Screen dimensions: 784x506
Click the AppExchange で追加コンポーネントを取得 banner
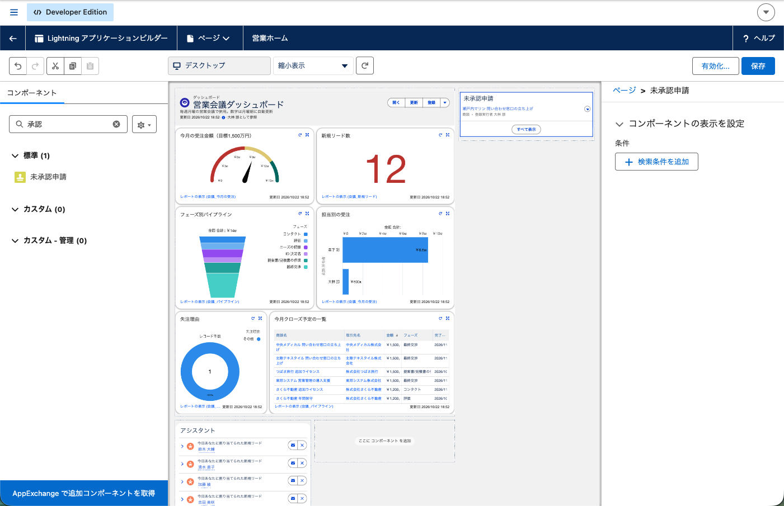click(x=84, y=493)
